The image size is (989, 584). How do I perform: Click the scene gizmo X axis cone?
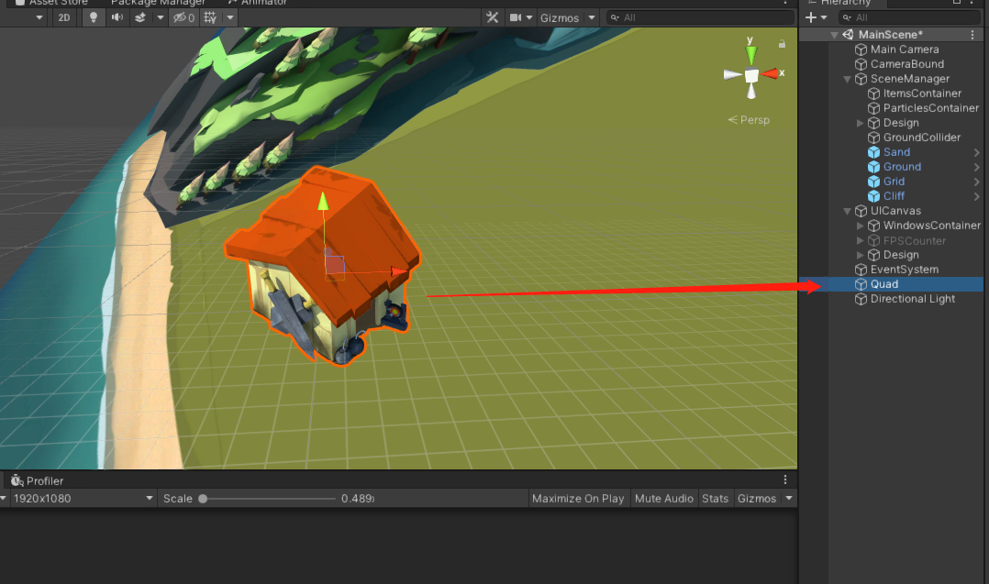click(770, 73)
